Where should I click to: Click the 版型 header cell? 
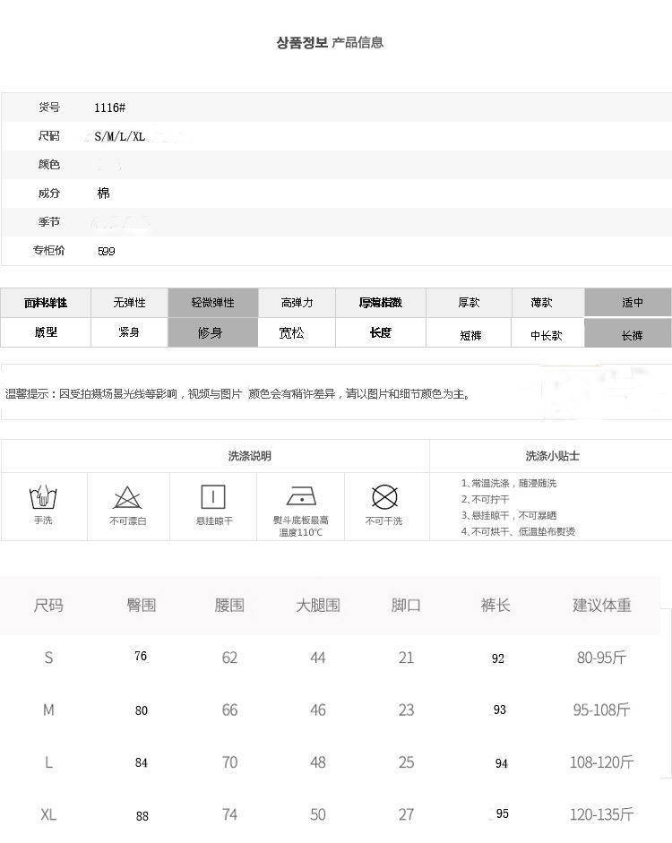coord(46,332)
